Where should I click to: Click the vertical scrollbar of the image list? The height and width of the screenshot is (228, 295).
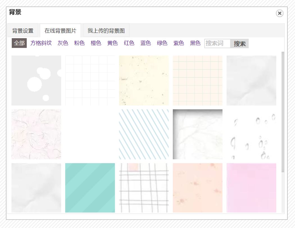(x=283, y=112)
